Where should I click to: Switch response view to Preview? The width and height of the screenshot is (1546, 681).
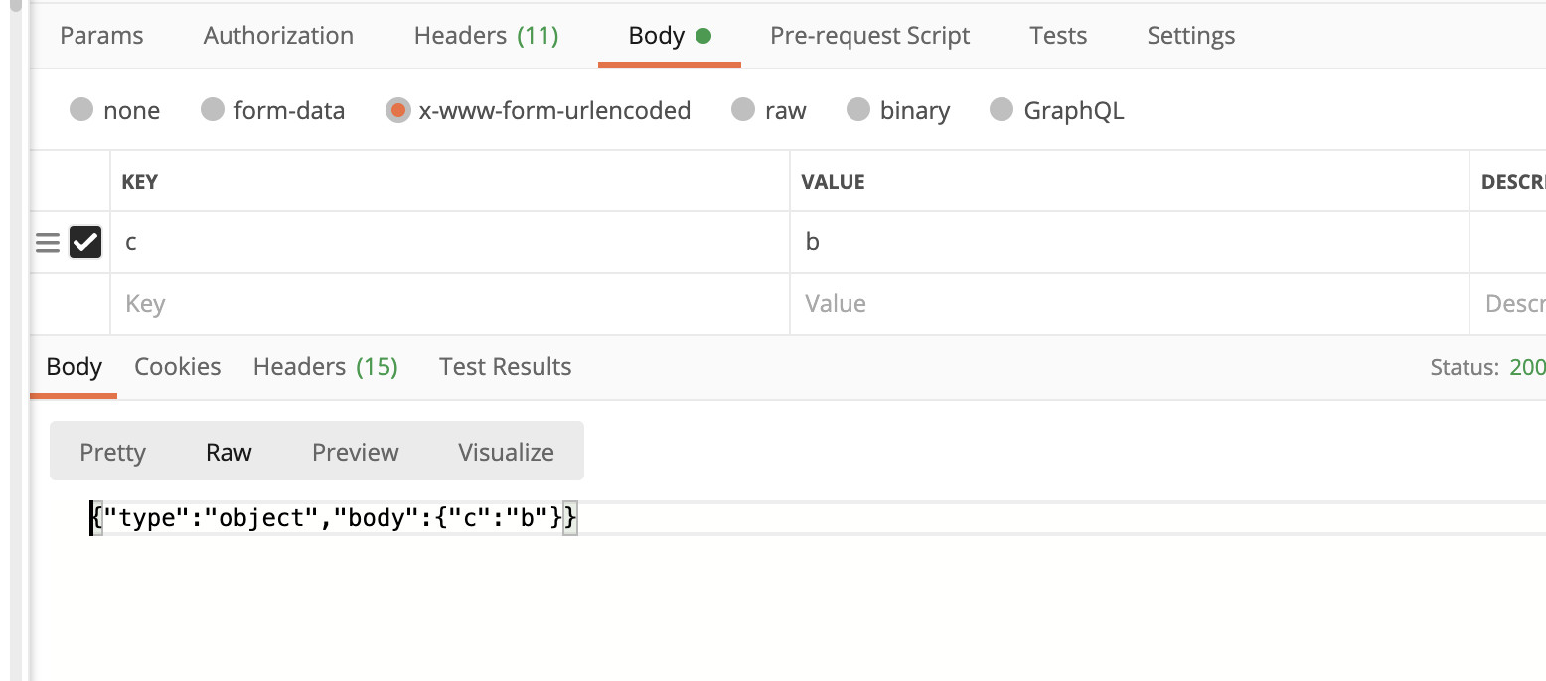tap(355, 452)
